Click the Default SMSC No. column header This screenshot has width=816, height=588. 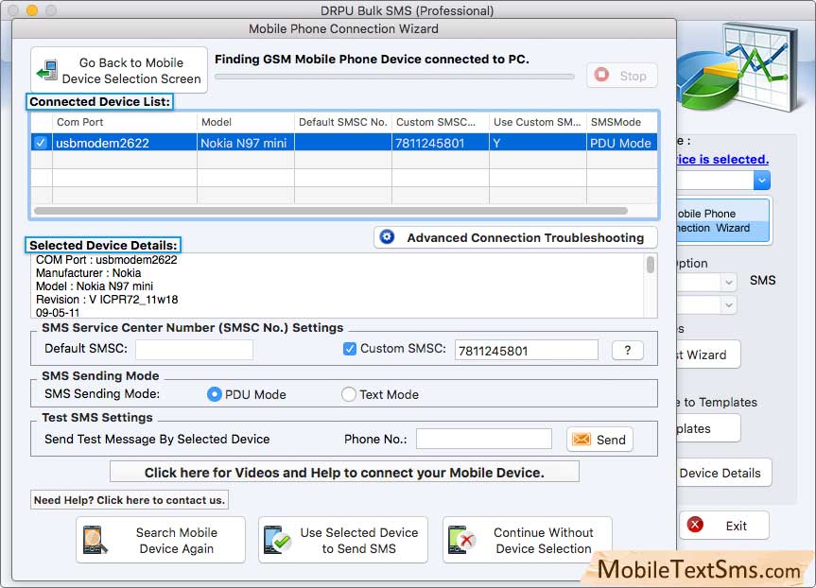(x=343, y=122)
